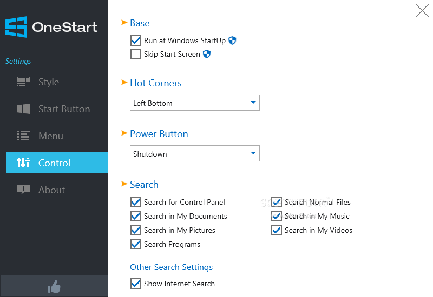Expand the Power Button Shutdown dropdown
This screenshot has width=433, height=297.
(x=195, y=153)
